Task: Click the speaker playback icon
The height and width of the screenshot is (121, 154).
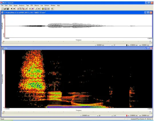Action: [39, 9]
